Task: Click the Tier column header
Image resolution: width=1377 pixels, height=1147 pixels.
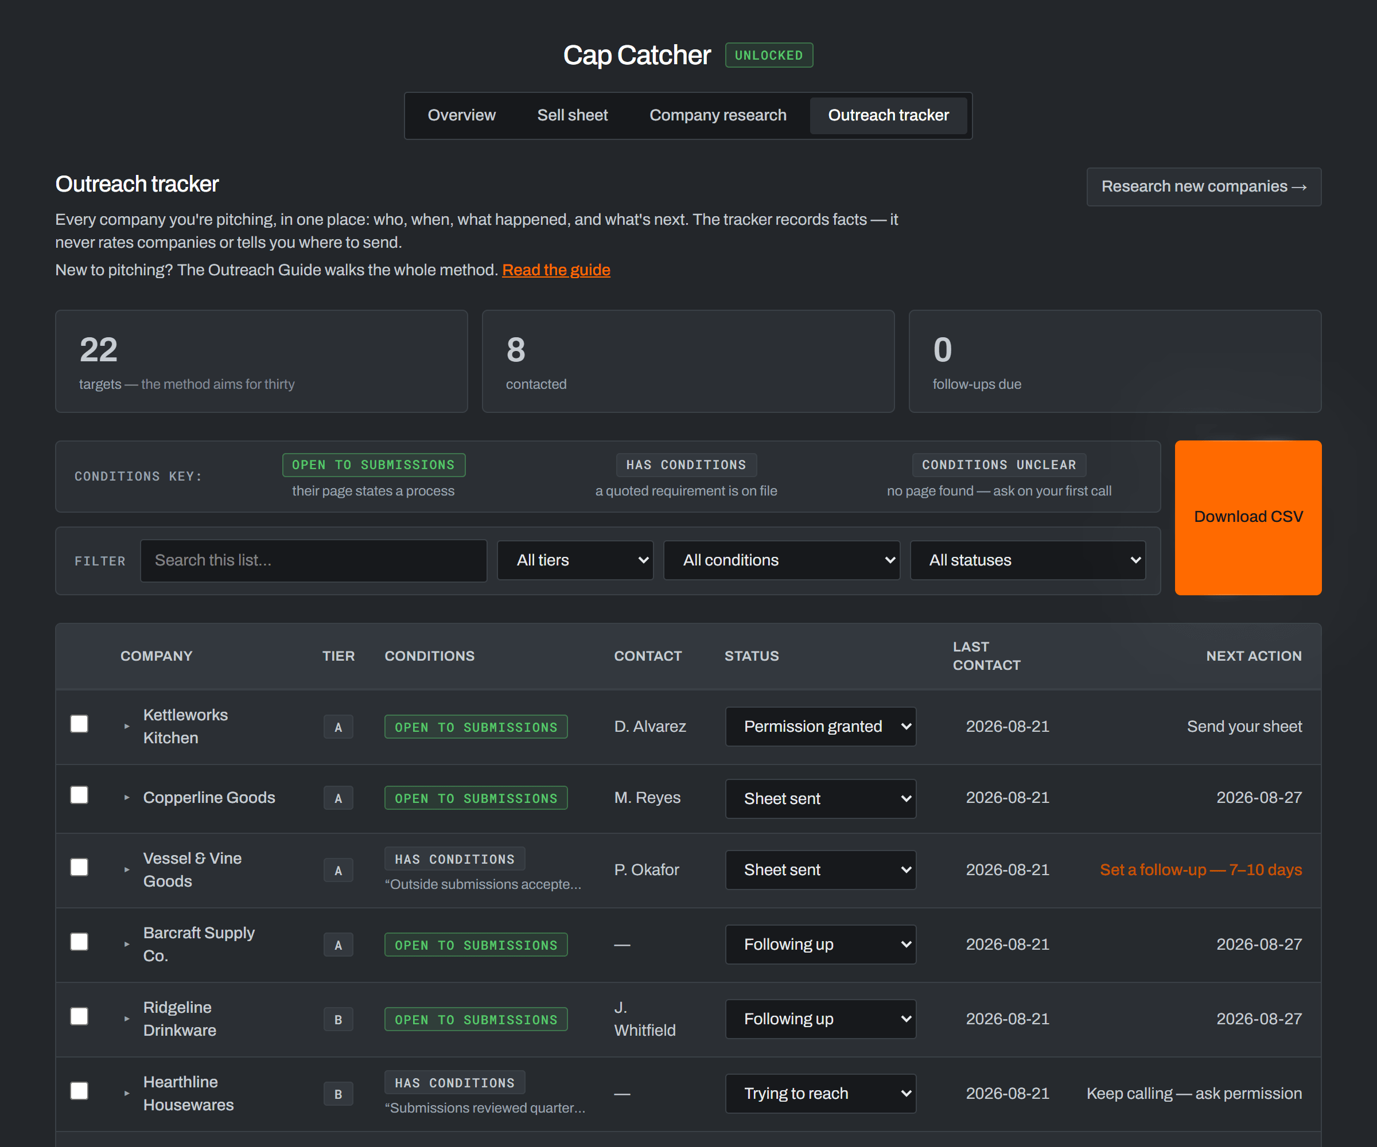Action: tap(339, 656)
